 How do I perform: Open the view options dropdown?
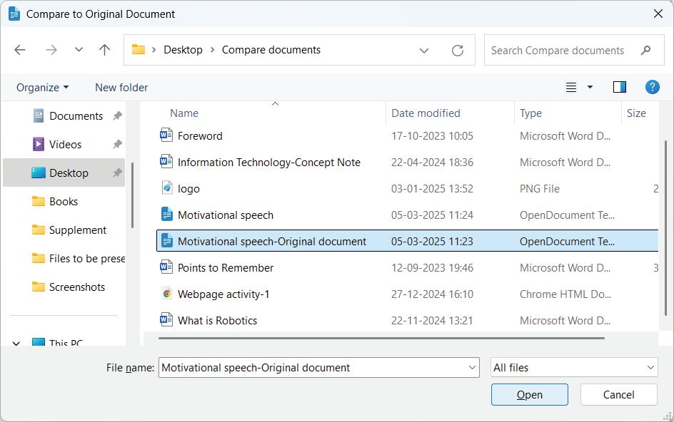[590, 87]
